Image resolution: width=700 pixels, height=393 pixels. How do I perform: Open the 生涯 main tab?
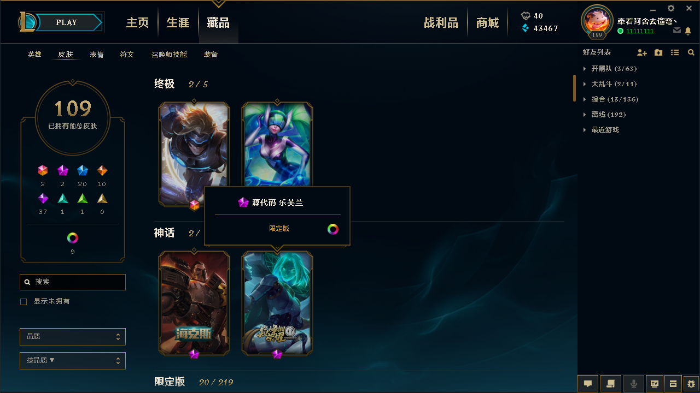click(x=178, y=23)
